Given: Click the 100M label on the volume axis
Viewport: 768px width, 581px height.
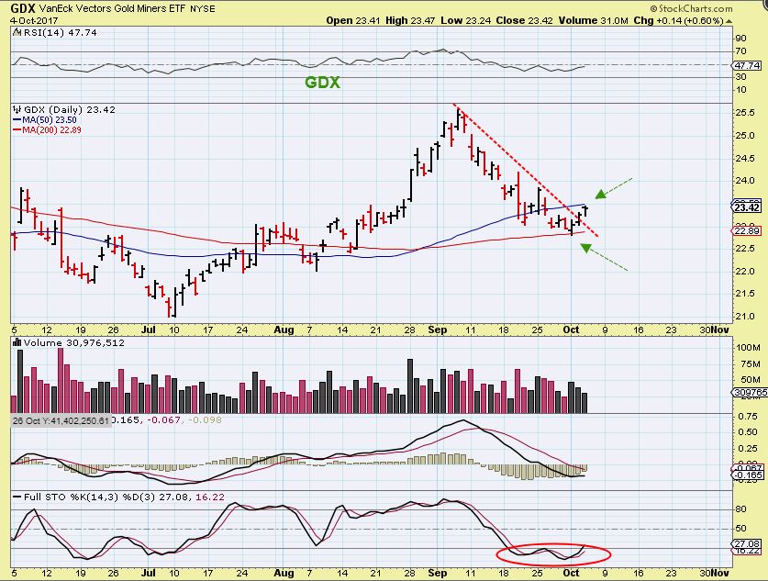Looking at the screenshot, I should (x=748, y=347).
